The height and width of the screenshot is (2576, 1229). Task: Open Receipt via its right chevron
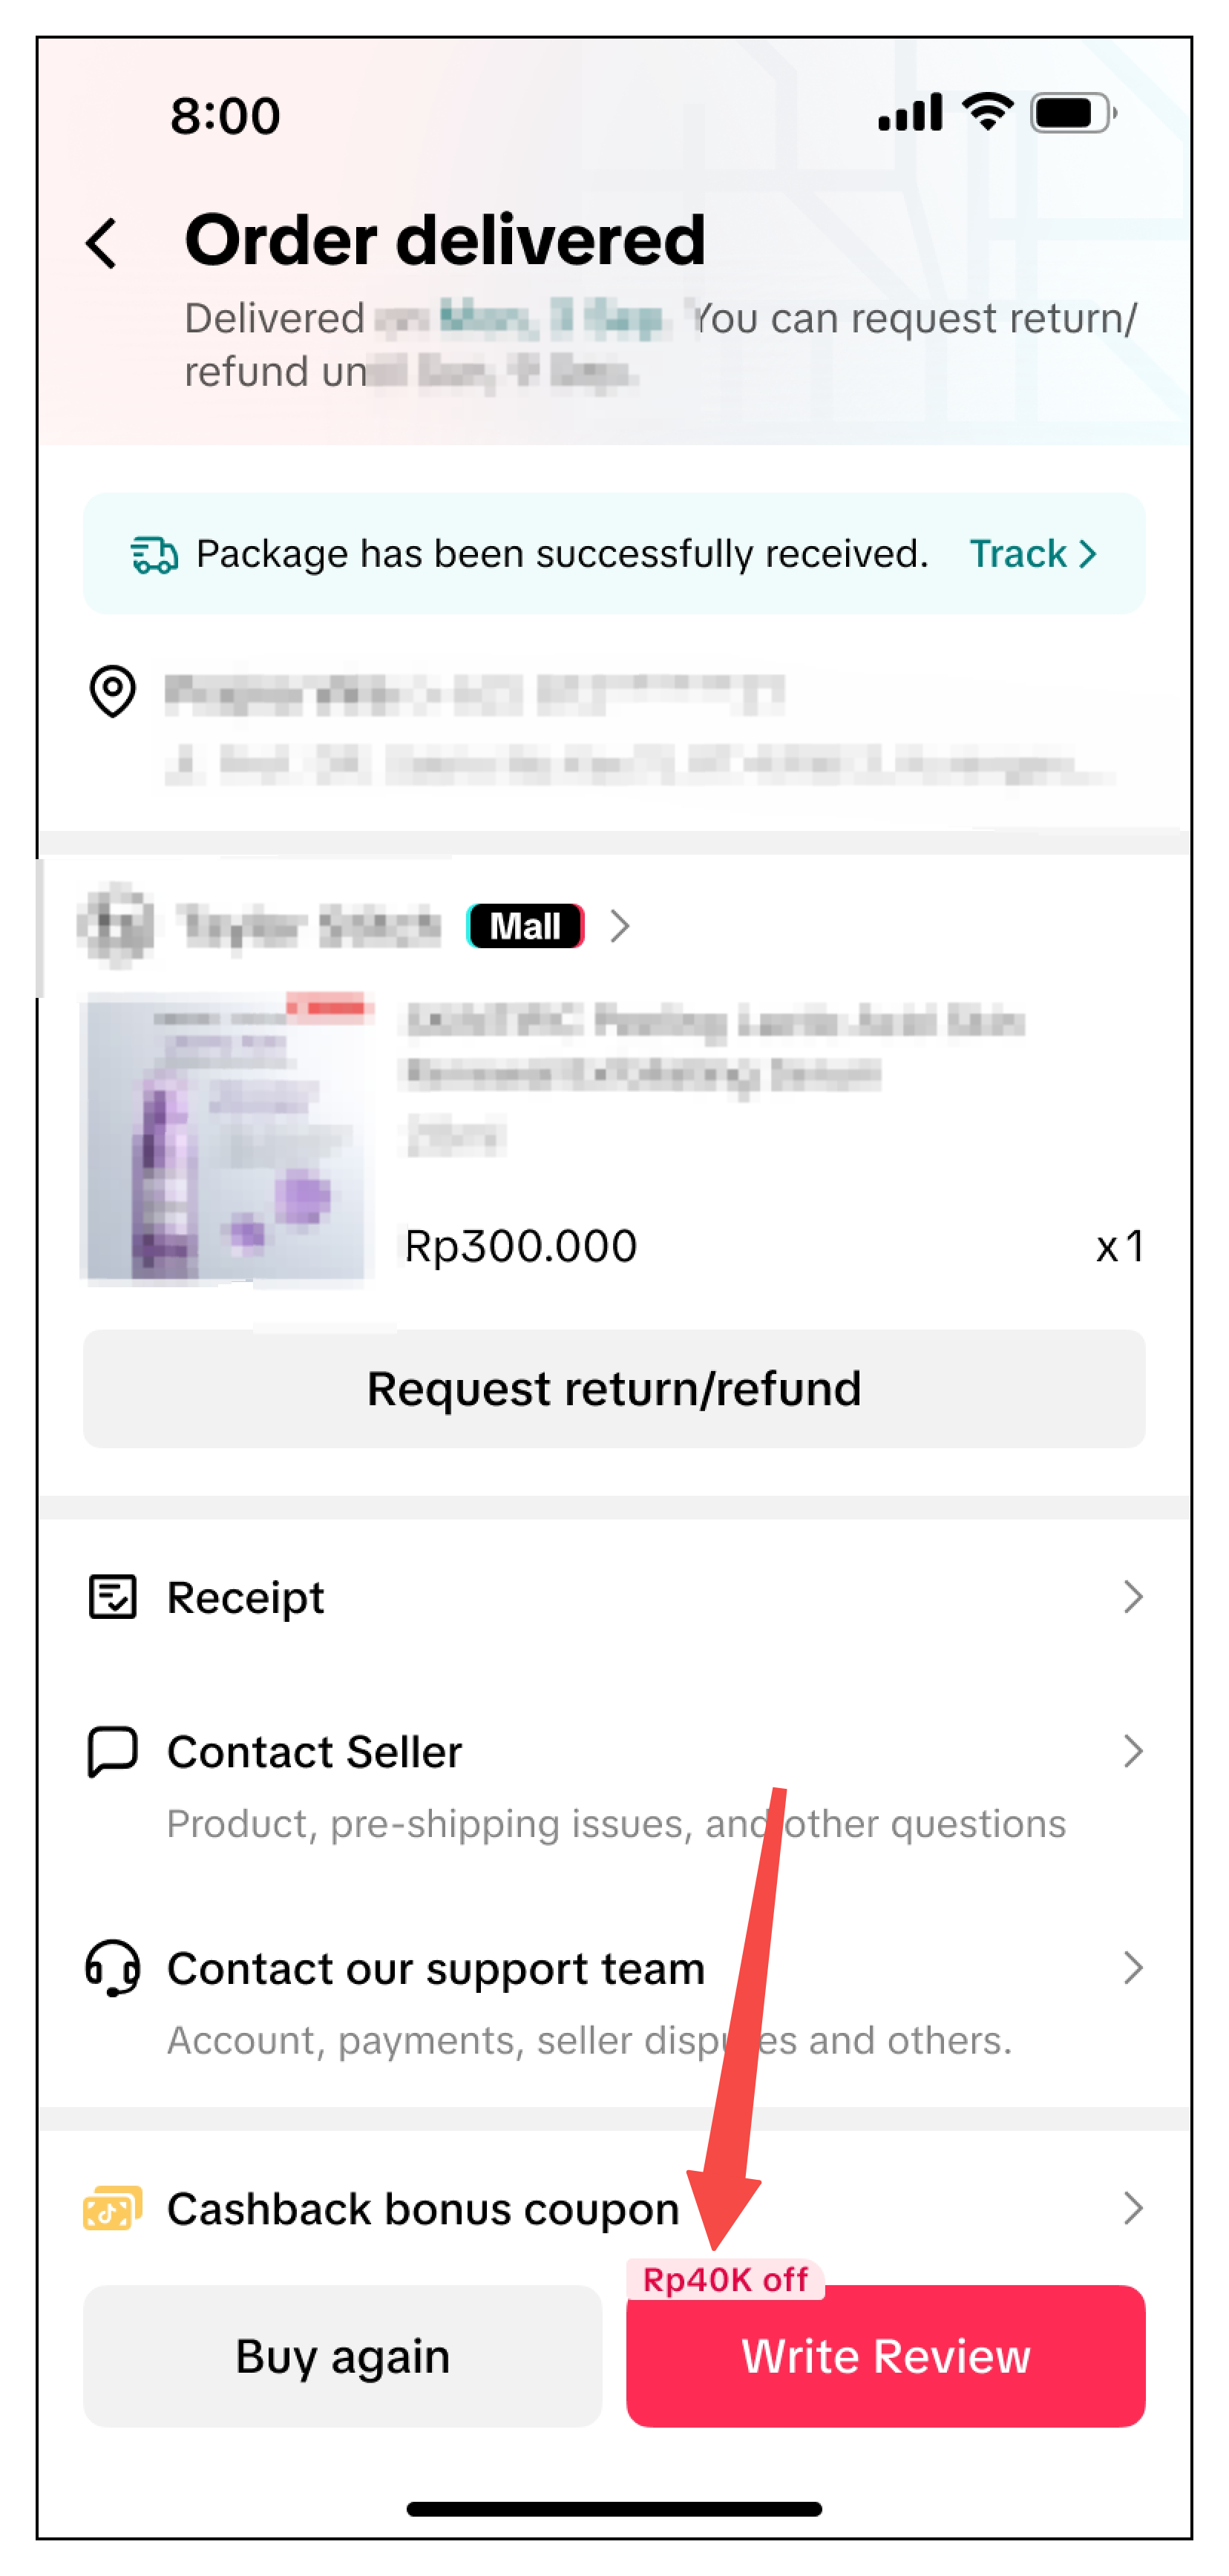1132,1597
